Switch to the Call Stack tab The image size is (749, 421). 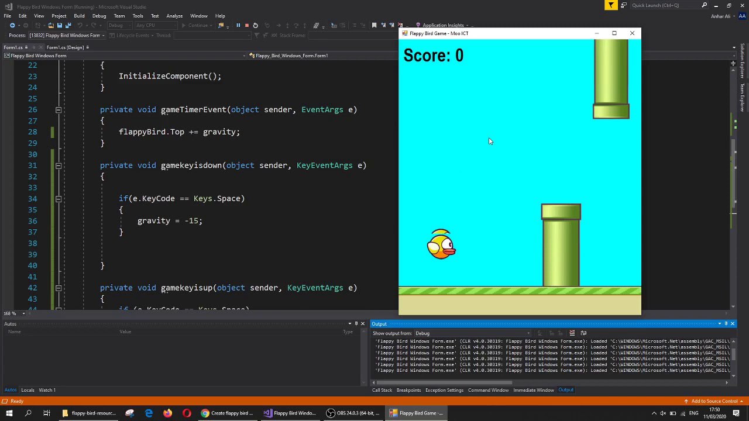pyautogui.click(x=382, y=390)
